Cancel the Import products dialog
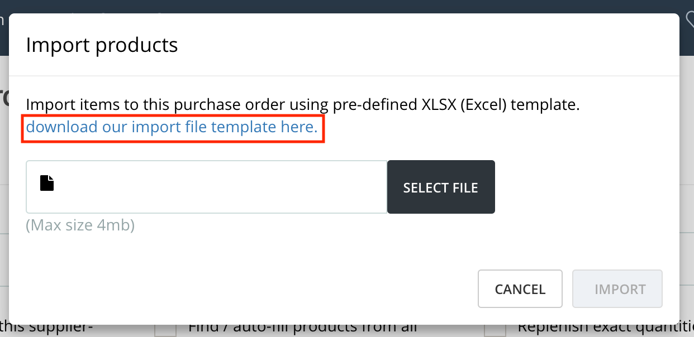 tap(520, 289)
